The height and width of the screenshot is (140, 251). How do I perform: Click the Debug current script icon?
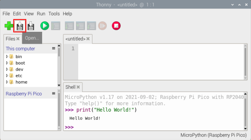(x=56, y=26)
